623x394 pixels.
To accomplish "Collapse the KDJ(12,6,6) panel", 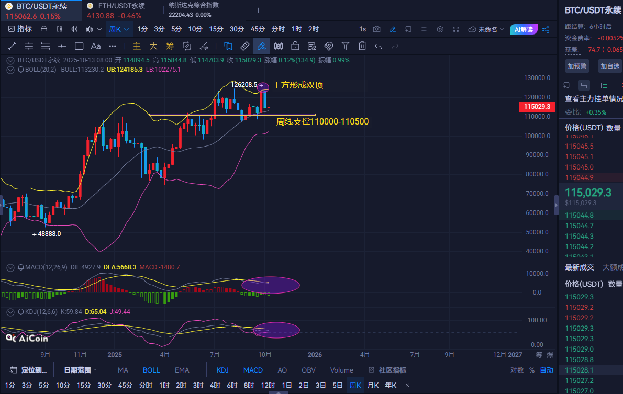I will tap(10, 312).
